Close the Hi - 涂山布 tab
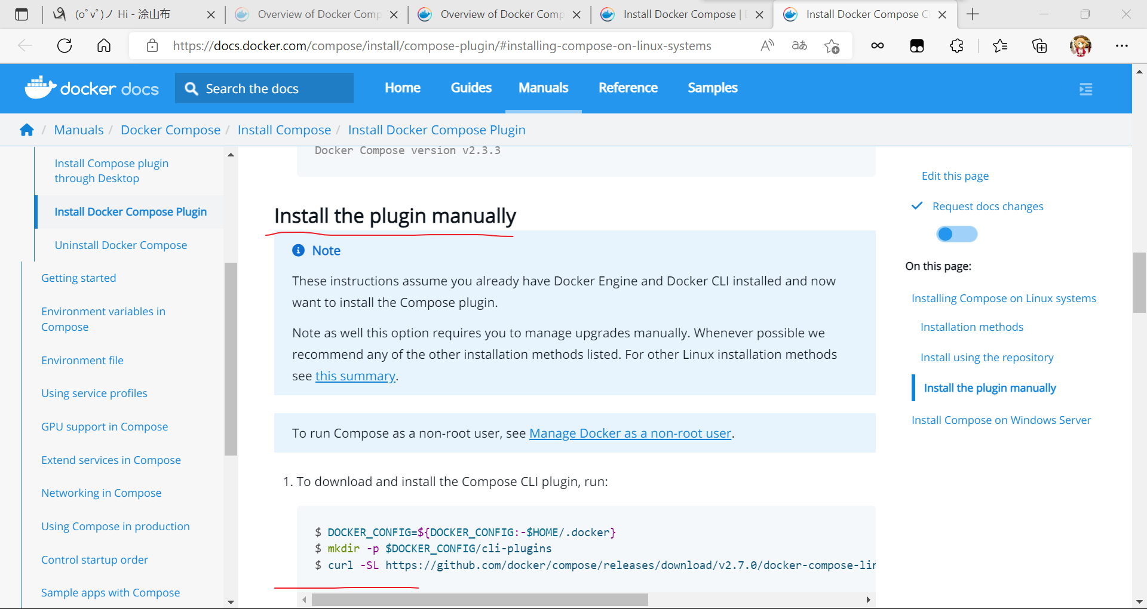1147x609 pixels. [211, 15]
